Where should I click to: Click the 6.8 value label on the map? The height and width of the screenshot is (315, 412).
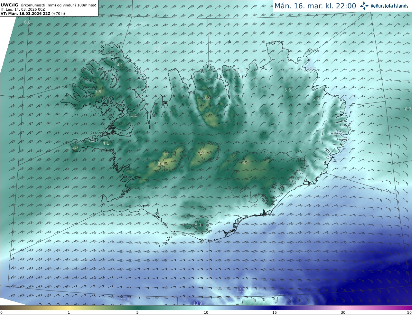[27, 22]
